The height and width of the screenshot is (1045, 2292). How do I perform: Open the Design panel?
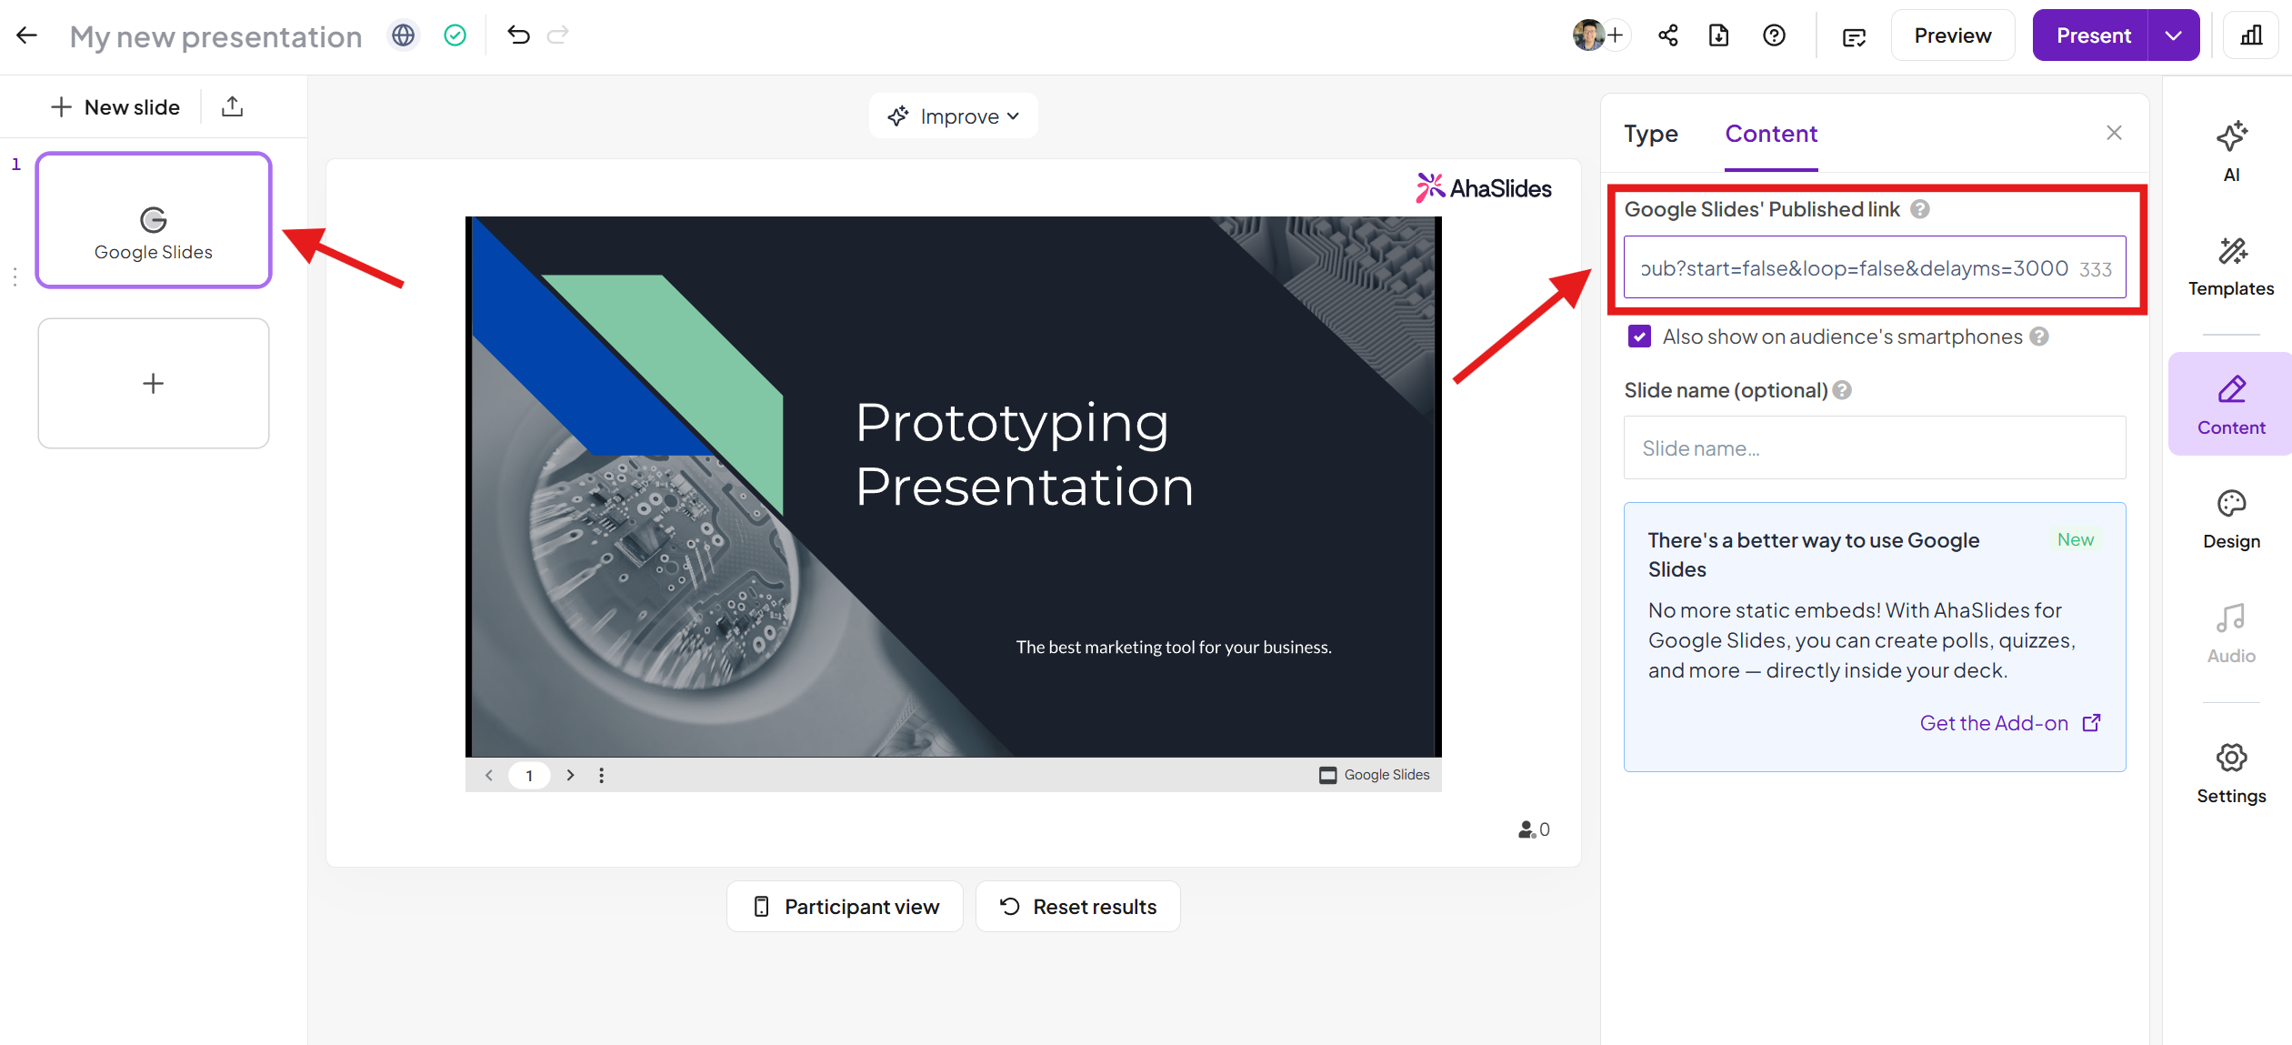(2230, 518)
